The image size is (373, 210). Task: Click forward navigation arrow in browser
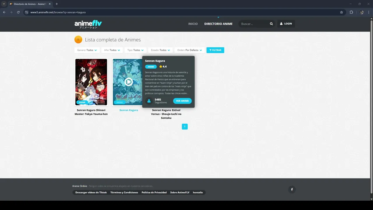(x=11, y=12)
